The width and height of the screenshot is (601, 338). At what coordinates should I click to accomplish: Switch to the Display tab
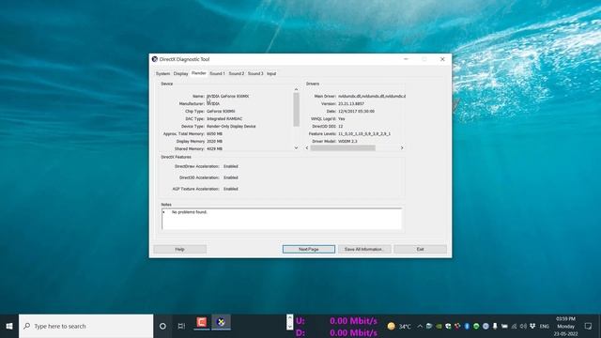(180, 73)
